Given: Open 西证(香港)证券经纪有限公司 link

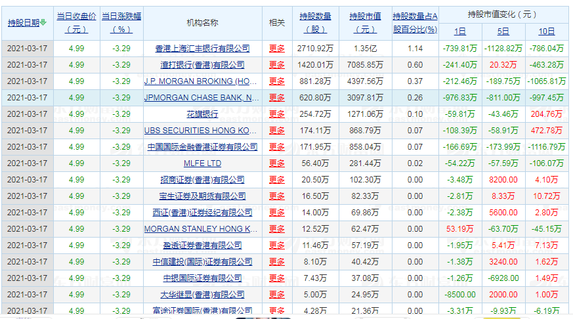Looking at the screenshot, I should click(202, 213).
